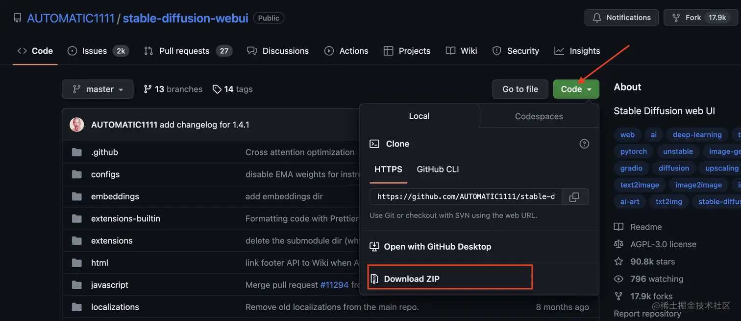Screen dimensions: 741x321
Task: Click the localizations folder icon
Action: tap(77, 307)
